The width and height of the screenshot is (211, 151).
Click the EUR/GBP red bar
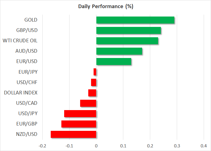tap(79, 124)
